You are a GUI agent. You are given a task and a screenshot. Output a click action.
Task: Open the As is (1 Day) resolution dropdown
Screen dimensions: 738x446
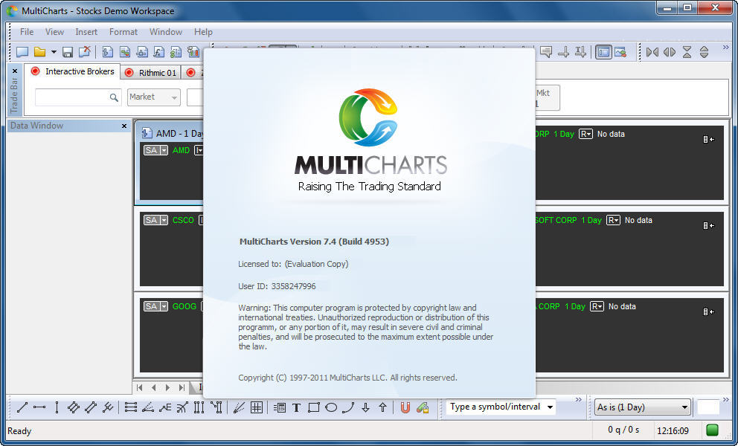(x=643, y=407)
